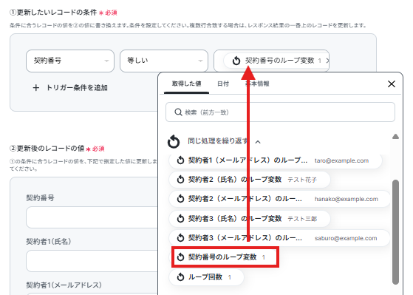Click the plus icon beside トリガー条件を追加

click(36, 88)
